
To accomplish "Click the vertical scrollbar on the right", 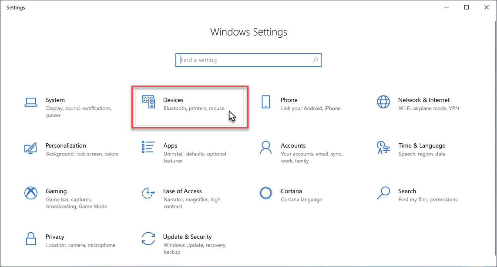I will 495,138.
